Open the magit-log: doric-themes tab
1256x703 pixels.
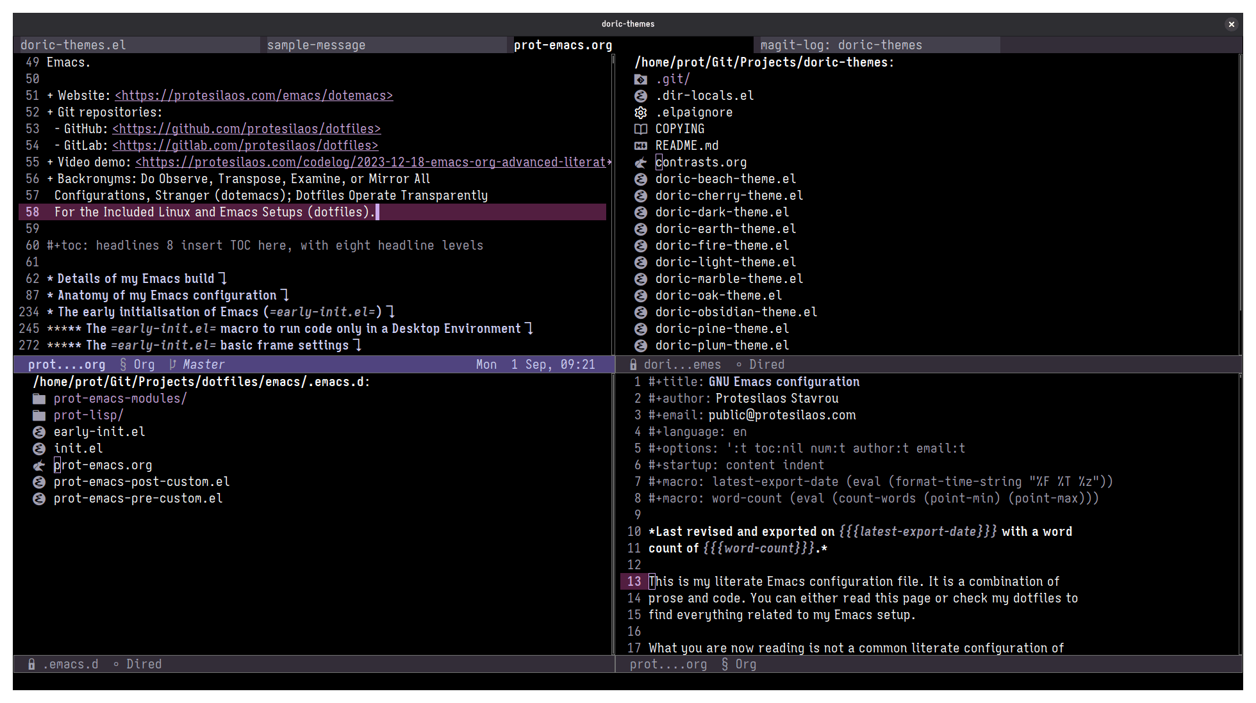(x=877, y=45)
